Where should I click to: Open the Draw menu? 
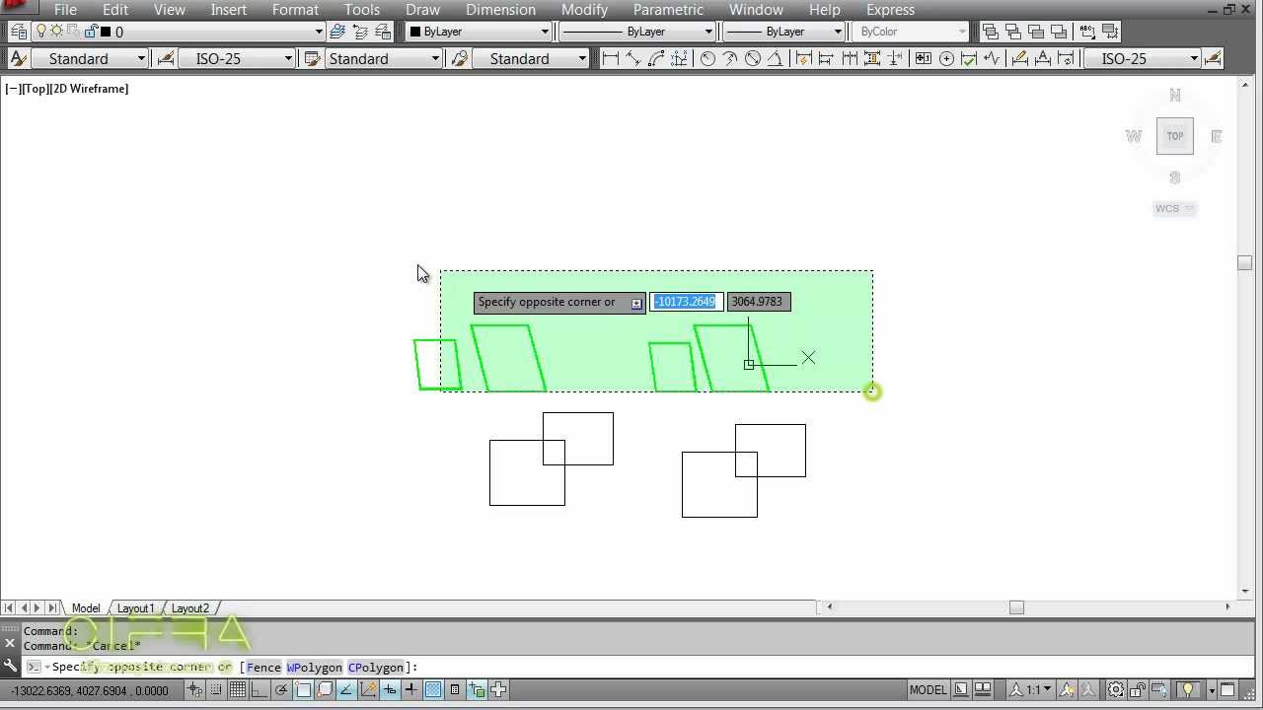[422, 9]
